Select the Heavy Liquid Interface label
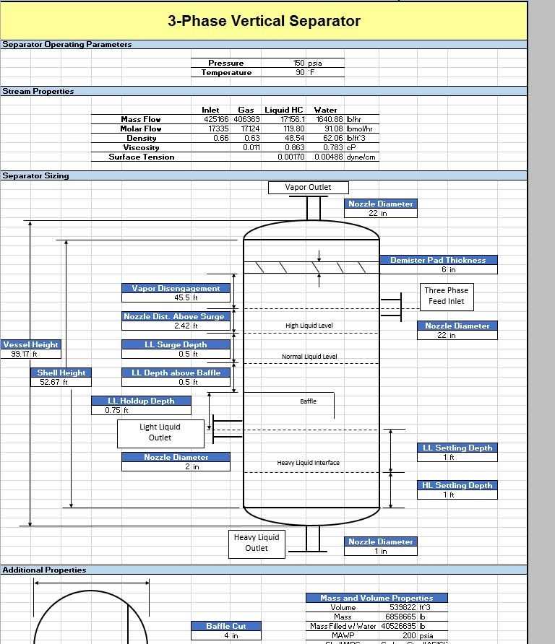The height and width of the screenshot is (644, 555). tap(309, 463)
